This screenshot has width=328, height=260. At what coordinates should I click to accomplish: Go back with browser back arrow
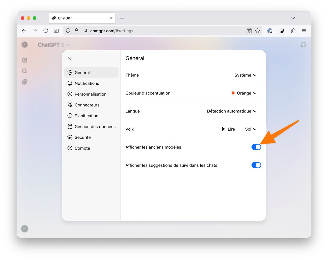[x=24, y=31]
